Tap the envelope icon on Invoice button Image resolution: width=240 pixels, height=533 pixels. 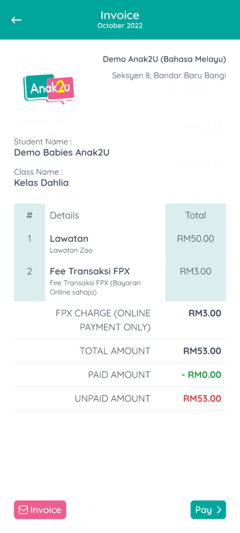tap(23, 510)
